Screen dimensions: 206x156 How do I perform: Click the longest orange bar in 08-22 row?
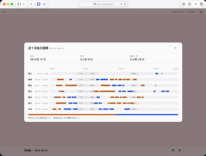pos(107,91)
